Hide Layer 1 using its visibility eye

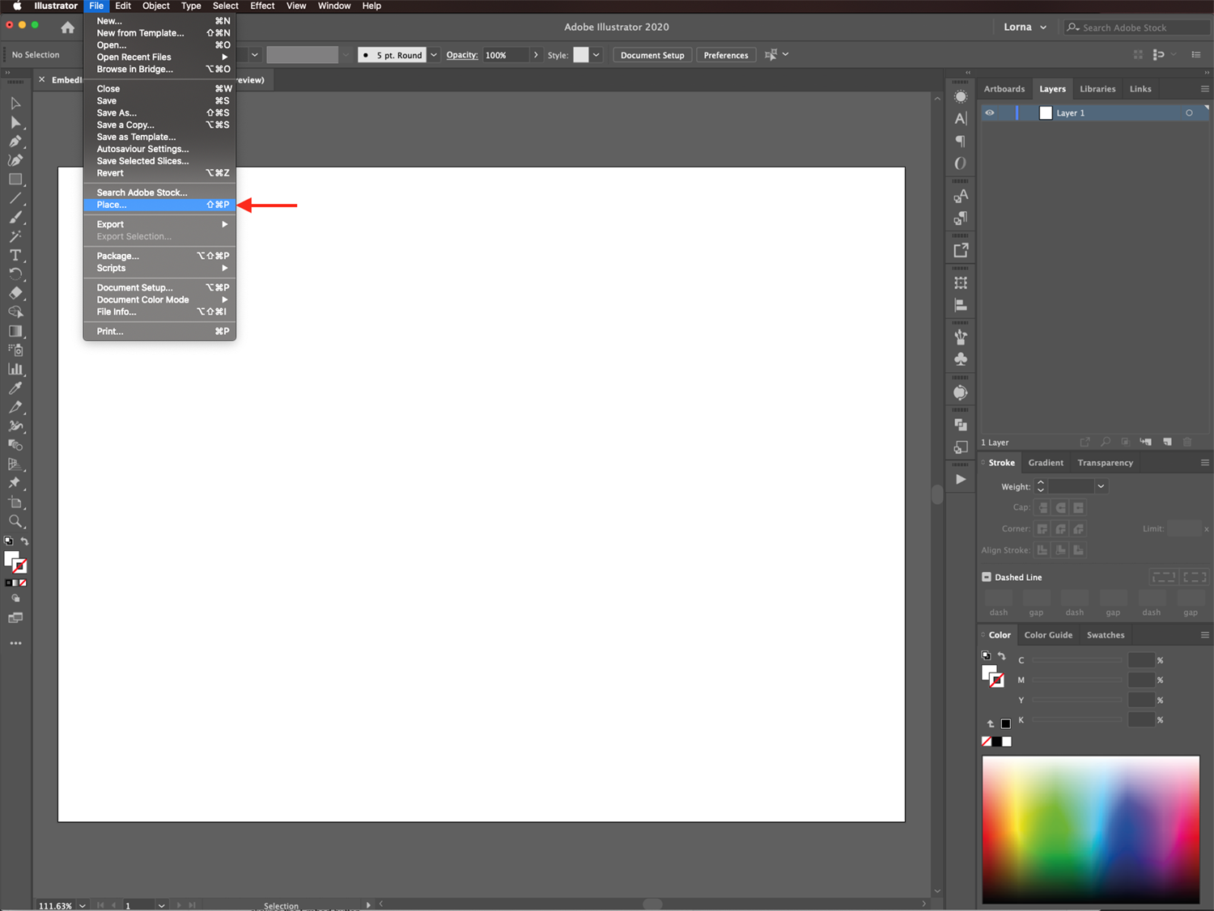(x=989, y=112)
